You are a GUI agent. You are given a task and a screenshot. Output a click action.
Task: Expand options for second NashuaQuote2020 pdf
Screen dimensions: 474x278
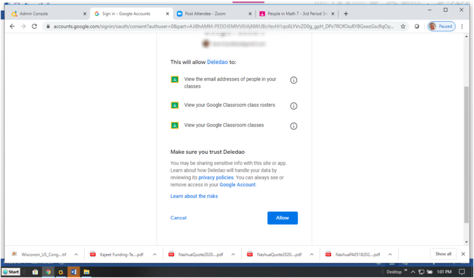(x=312, y=254)
